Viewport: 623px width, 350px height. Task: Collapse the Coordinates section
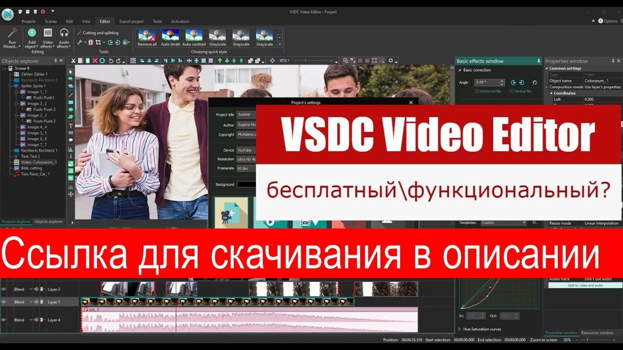tap(550, 93)
